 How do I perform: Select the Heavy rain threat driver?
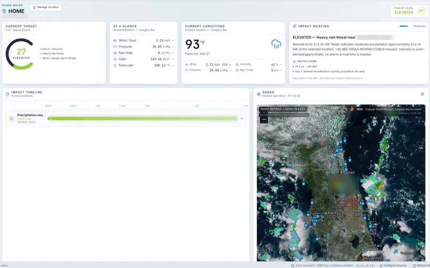[x=52, y=54]
